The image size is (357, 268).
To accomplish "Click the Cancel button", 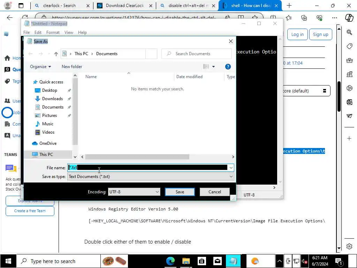I will [x=214, y=192].
